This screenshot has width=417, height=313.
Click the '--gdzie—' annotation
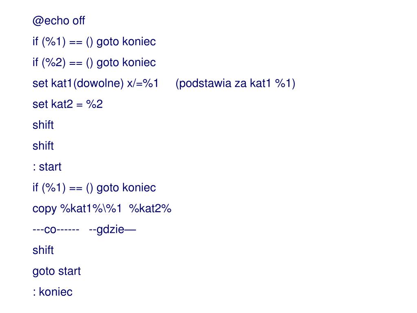pyautogui.click(x=112, y=229)
